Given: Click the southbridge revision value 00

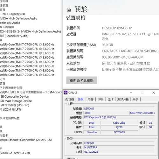Looking at the screenshot, I should coord(150,127).
